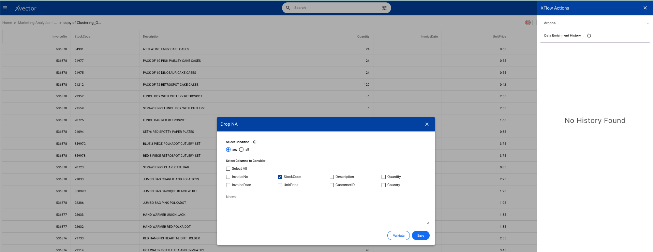Expand the dropna action dropdown
The width and height of the screenshot is (653, 252).
tap(648, 23)
